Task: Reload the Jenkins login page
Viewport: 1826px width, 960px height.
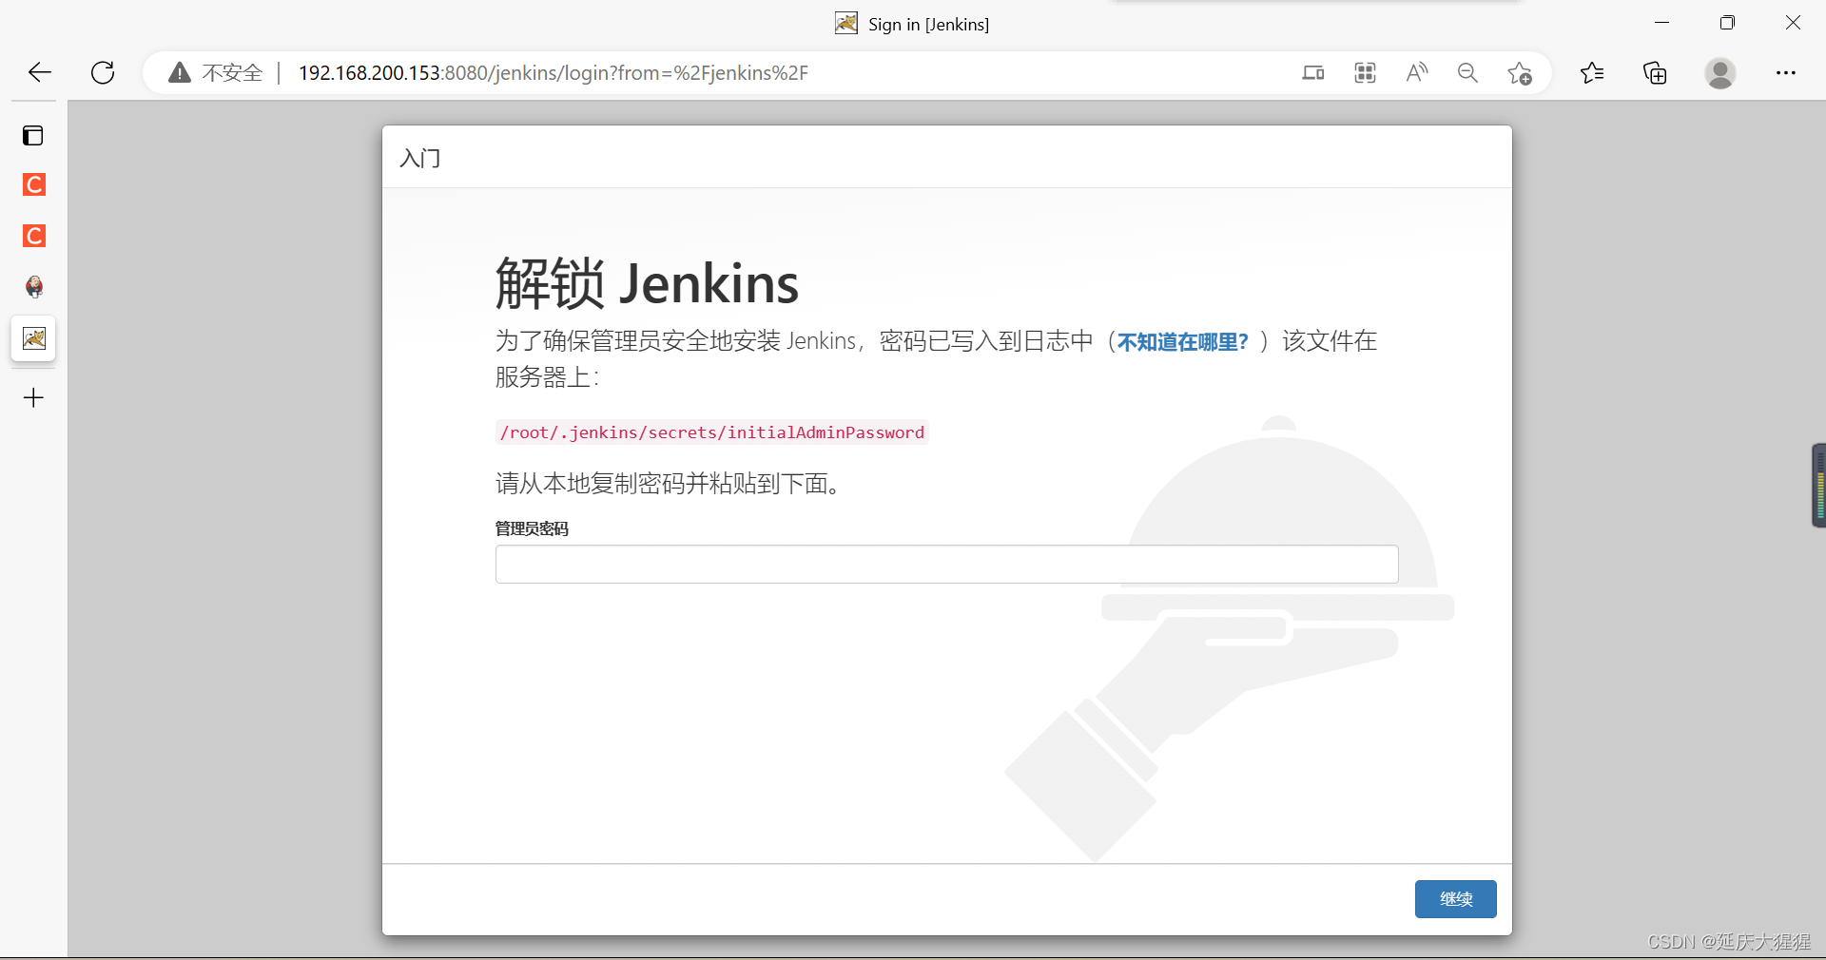Action: (103, 72)
